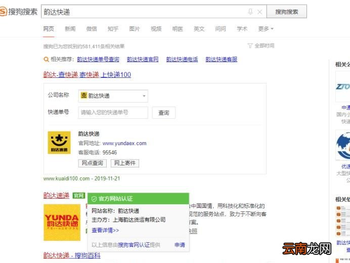Open the 韵达速递 result title
Image resolution: width=350 pixels, height=263 pixels.
click(x=56, y=195)
